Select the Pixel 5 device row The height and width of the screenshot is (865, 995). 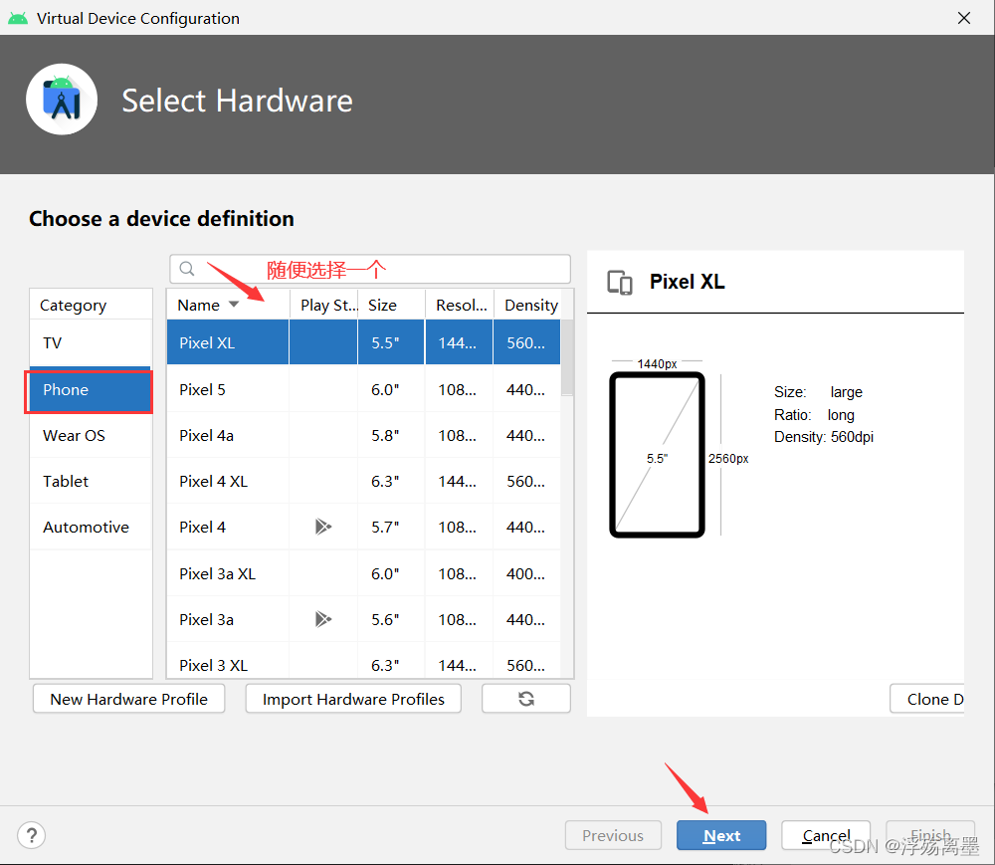(363, 389)
